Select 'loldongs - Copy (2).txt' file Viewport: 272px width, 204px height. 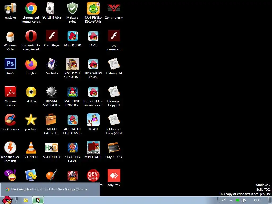click(x=114, y=120)
